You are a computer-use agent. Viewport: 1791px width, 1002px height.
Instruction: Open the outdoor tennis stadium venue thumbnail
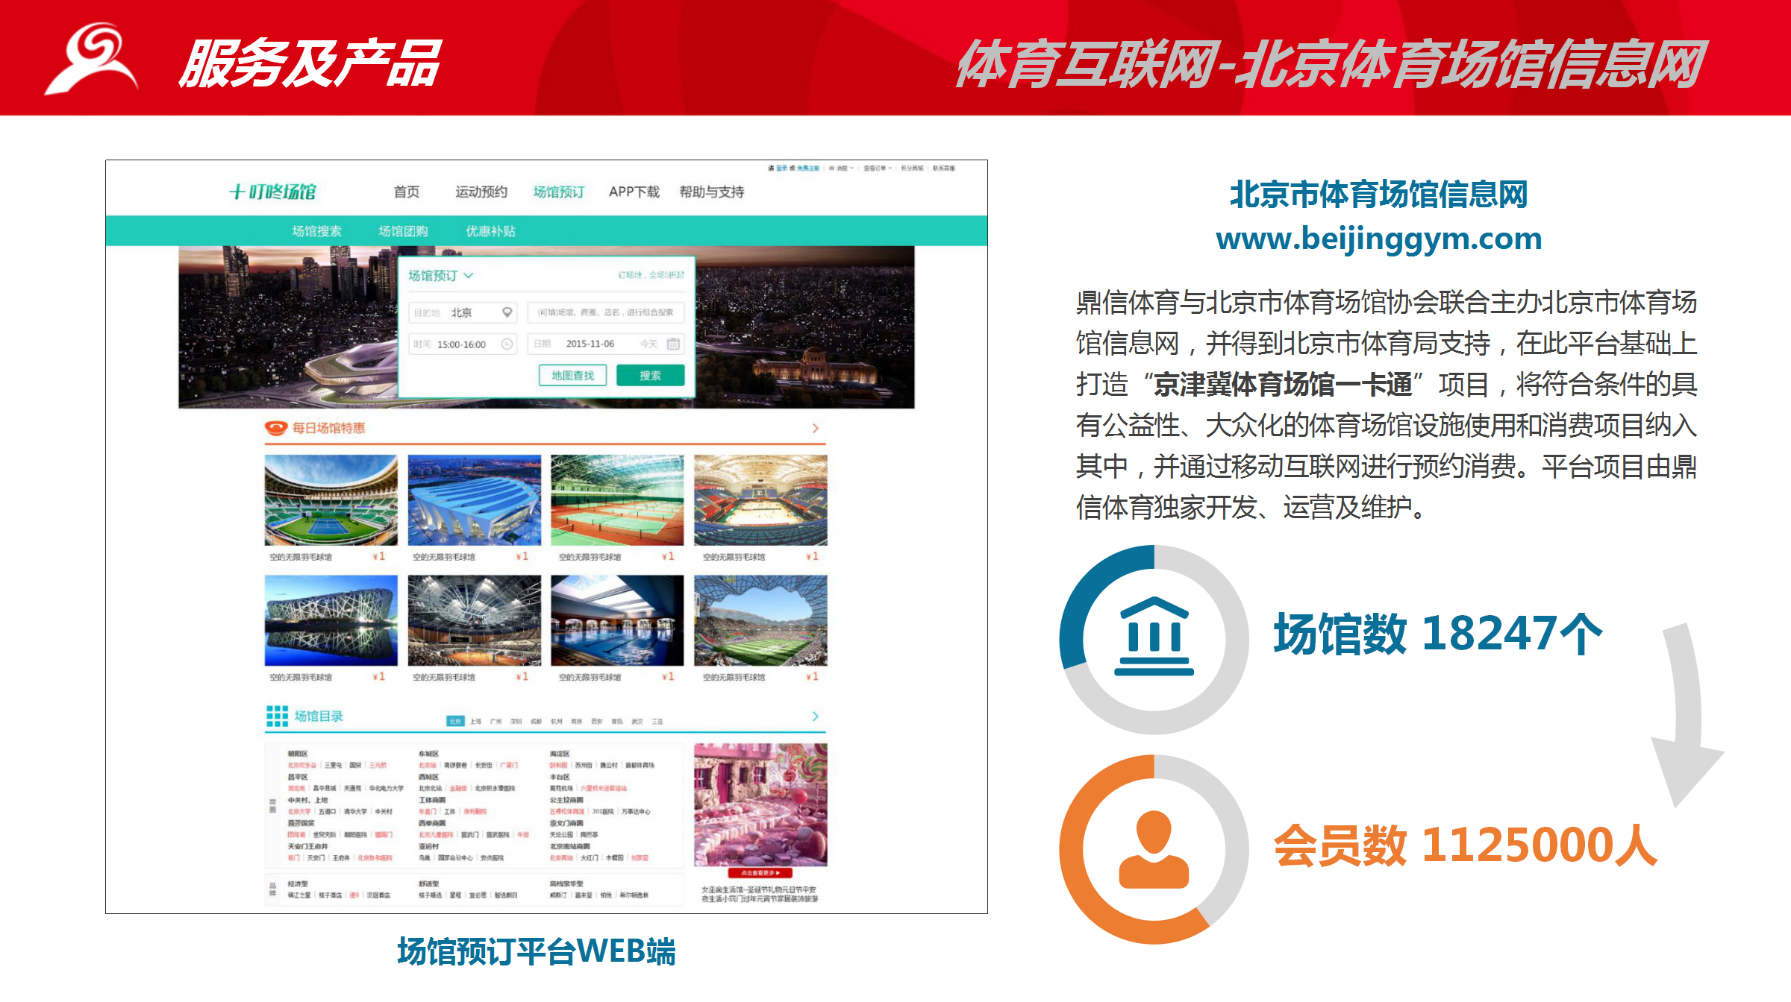point(331,500)
